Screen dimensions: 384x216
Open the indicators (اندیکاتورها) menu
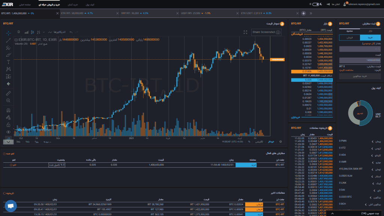coord(57,32)
